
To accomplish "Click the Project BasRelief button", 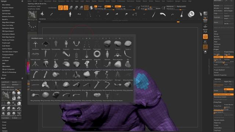I will (219, 70).
